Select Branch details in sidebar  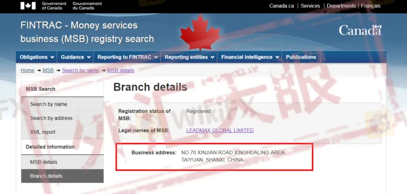(62, 176)
